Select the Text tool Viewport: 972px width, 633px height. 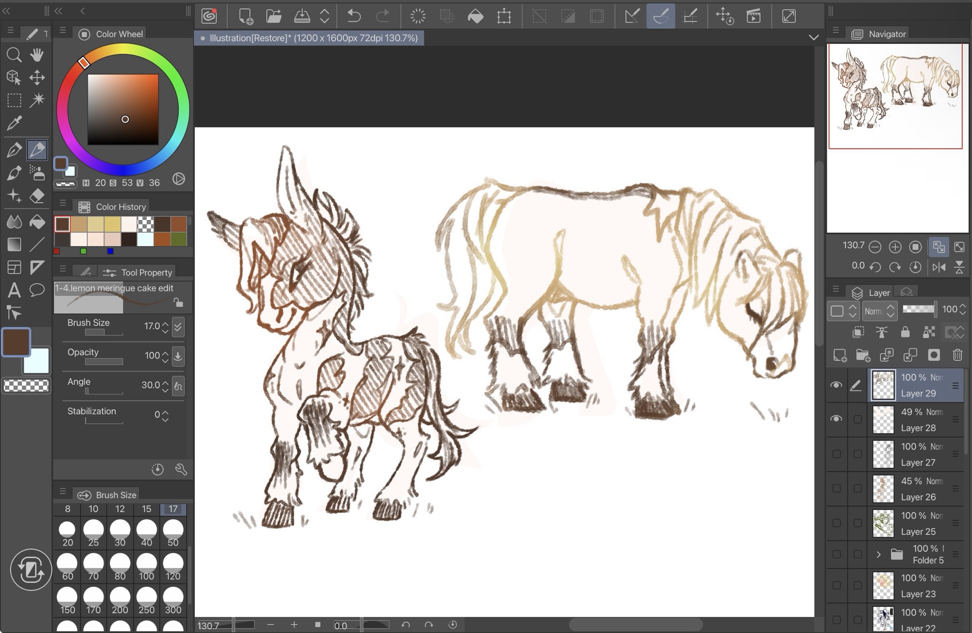14,290
